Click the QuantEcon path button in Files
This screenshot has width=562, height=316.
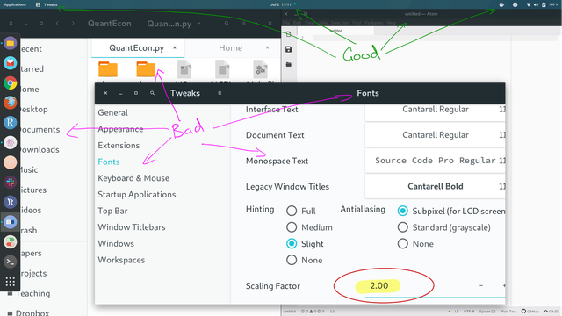click(x=109, y=24)
